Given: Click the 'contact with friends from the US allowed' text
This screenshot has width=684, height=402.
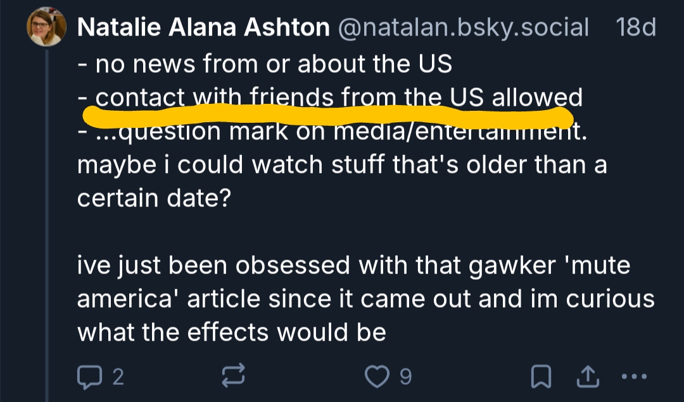Looking at the screenshot, I should (x=338, y=97).
